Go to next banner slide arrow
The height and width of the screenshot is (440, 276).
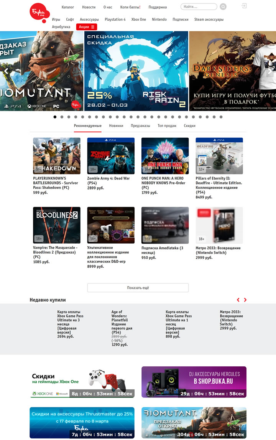[270, 71]
